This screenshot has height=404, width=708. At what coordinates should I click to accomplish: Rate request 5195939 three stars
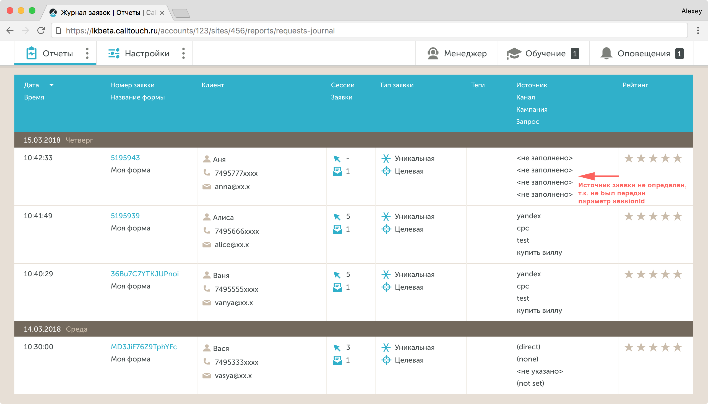[653, 216]
